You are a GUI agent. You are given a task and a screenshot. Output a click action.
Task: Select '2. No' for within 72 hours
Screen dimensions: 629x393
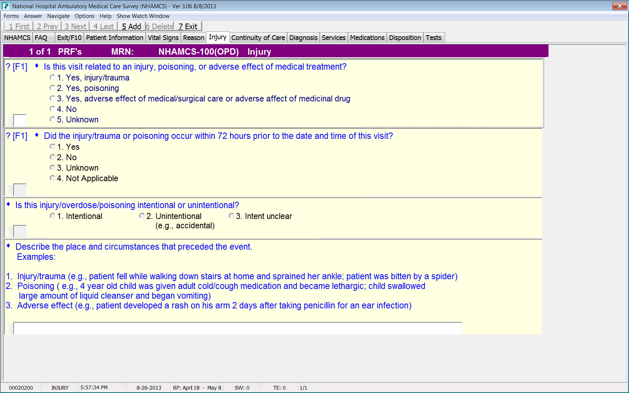coord(52,157)
